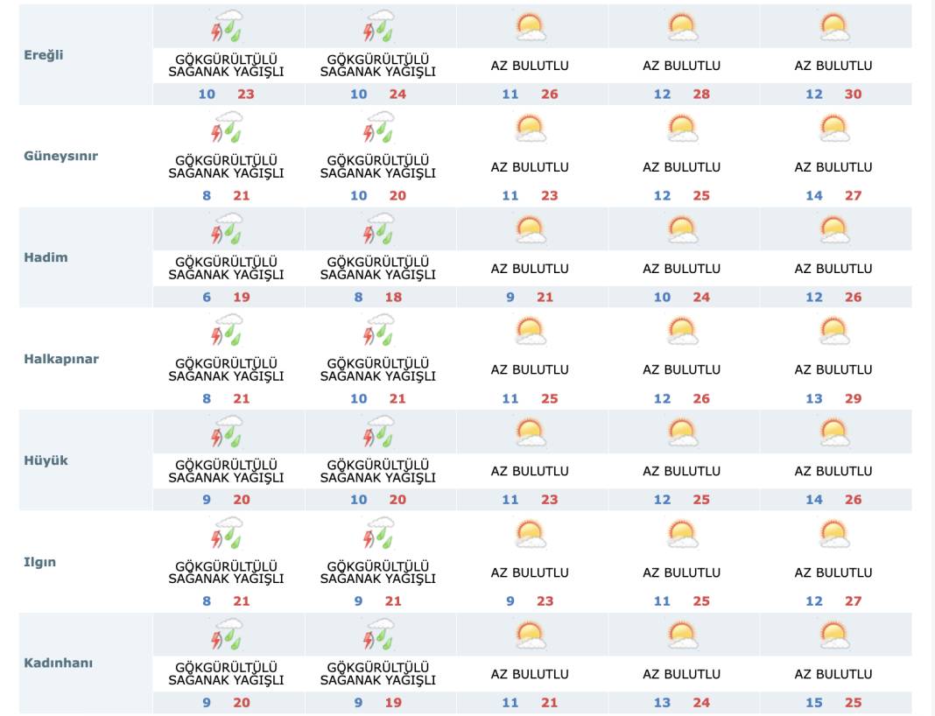Click Hüyük thunderstorm icon above 9–20 temperatures
Screen dimensions: 935x716
pyautogui.click(x=228, y=432)
